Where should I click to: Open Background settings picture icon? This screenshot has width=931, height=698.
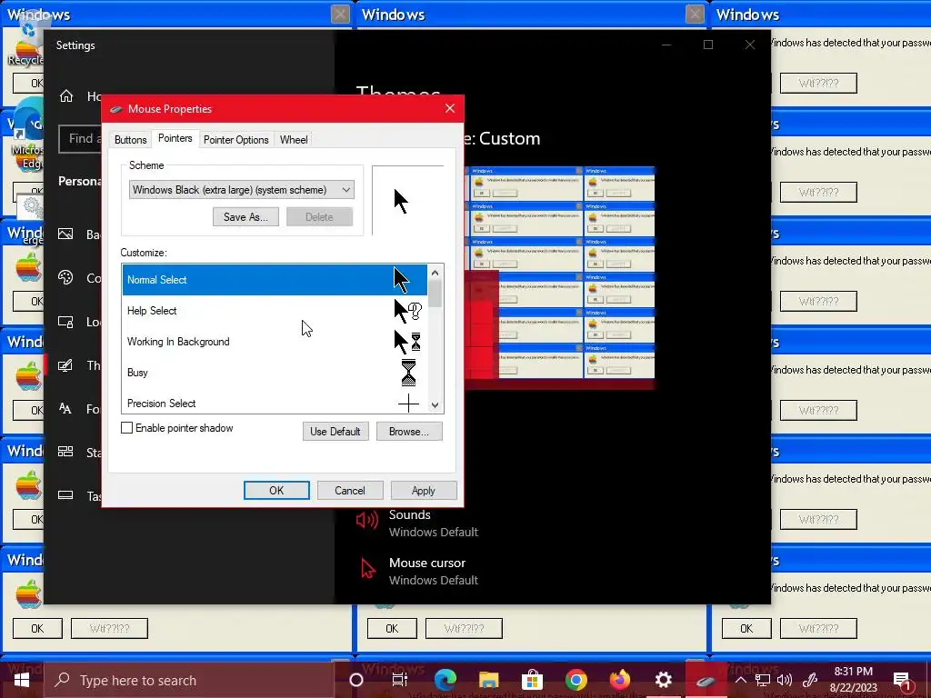65,234
